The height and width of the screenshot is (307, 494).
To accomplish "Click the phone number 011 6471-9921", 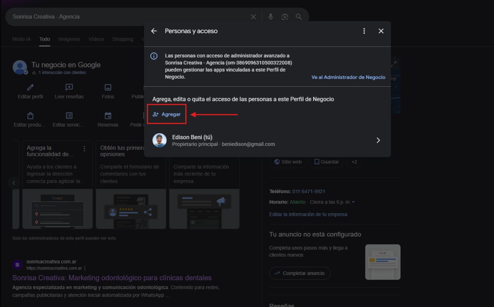I will [309, 191].
